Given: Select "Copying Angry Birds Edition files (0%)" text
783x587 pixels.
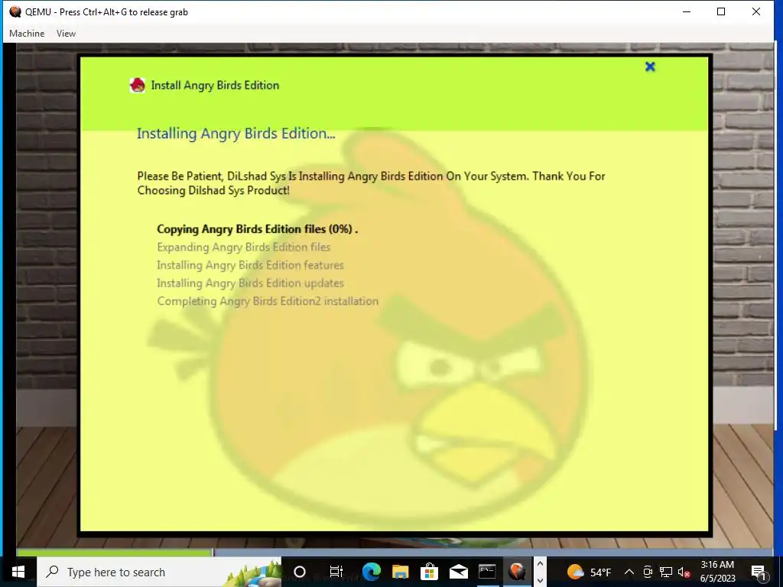Looking at the screenshot, I should 255,229.
